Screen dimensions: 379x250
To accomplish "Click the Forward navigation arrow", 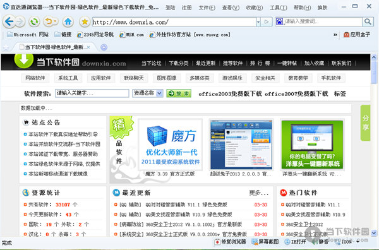I will tap(20, 21).
